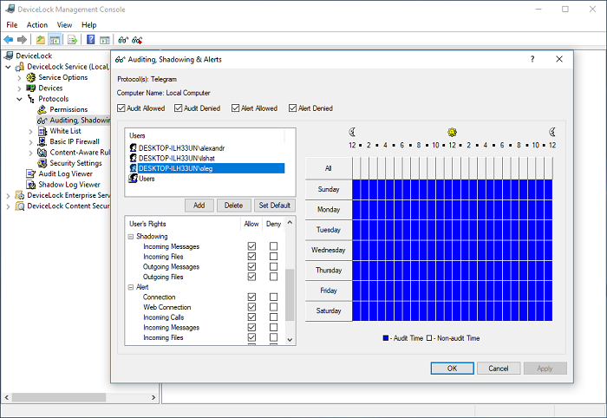Click the rights list scrollbar thumb
Image resolution: width=607 pixels, height=418 pixels.
click(290, 295)
